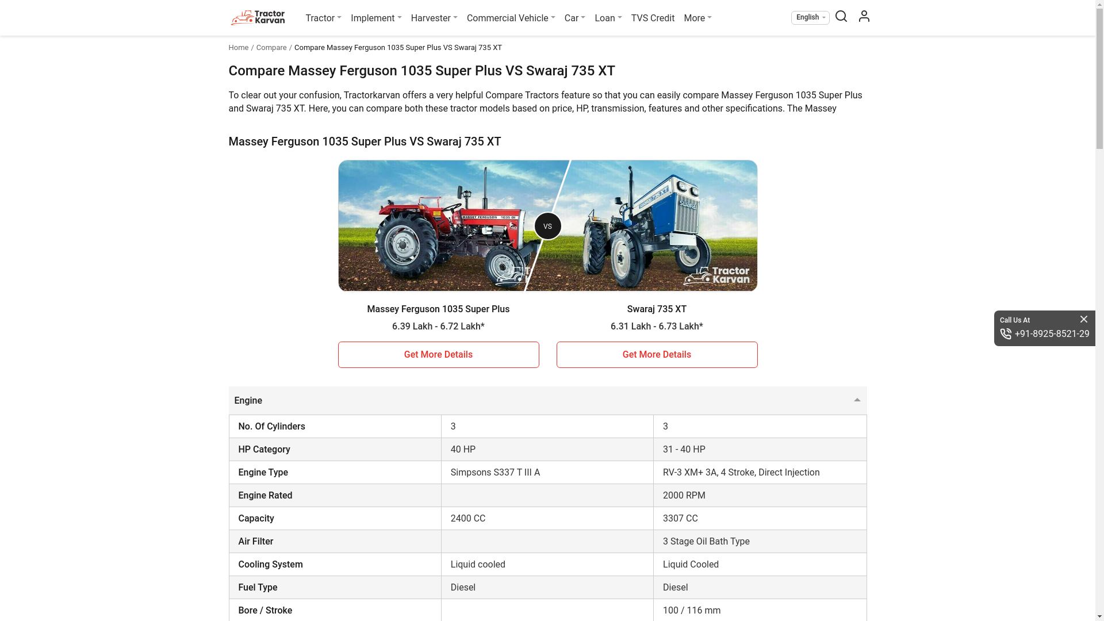1104x621 pixels.
Task: Select the VS badge between tractors
Action: (547, 226)
